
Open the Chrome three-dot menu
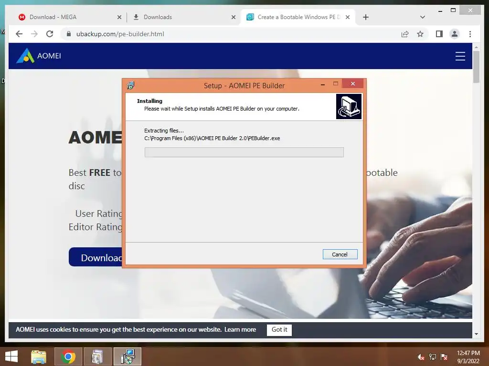point(470,34)
